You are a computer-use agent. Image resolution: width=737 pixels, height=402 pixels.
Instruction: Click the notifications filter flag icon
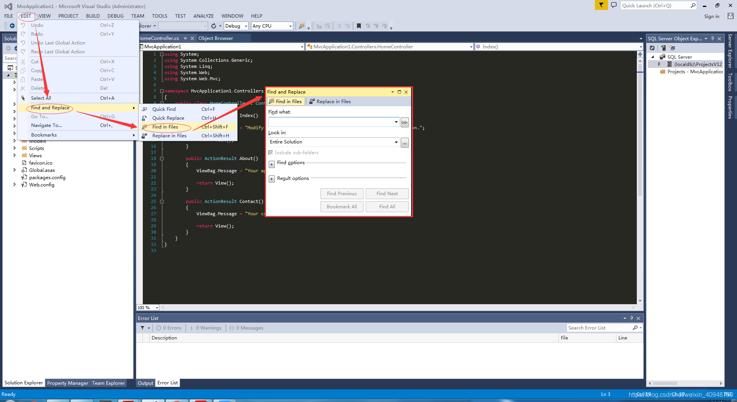click(x=601, y=5)
